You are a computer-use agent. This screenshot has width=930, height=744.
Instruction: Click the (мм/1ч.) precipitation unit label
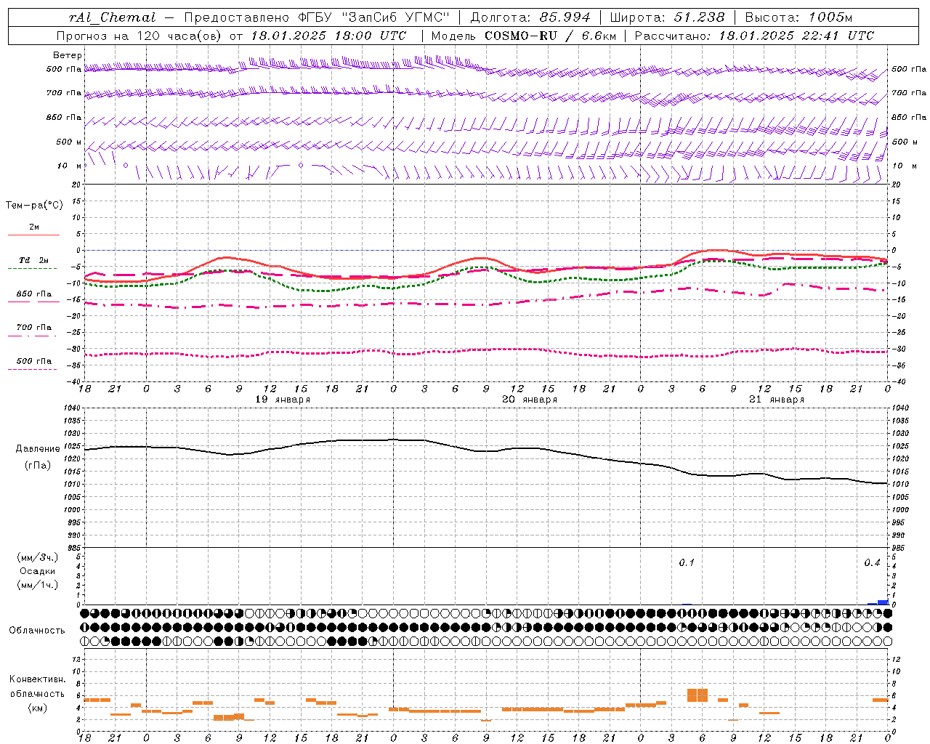[x=38, y=585]
